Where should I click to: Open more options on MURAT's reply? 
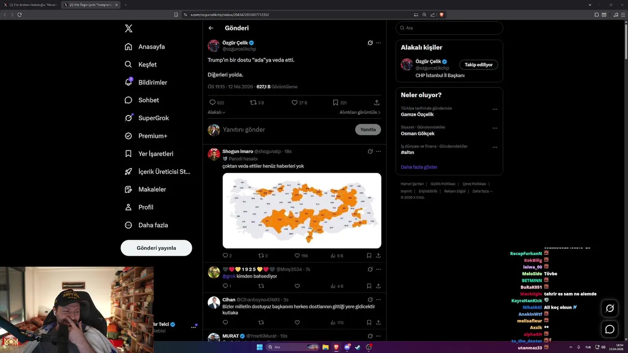pos(378,336)
